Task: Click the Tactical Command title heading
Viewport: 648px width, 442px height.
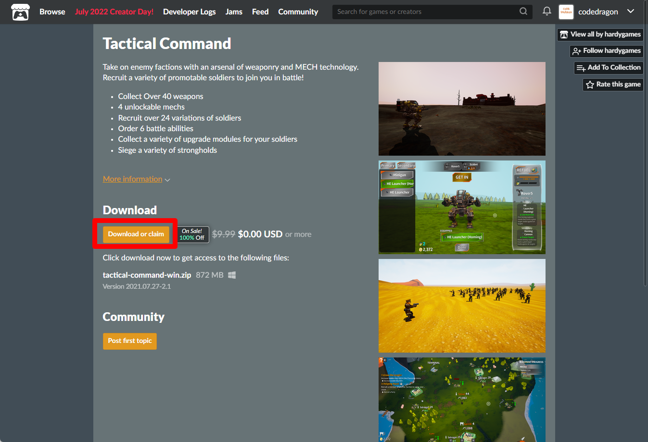Action: [x=167, y=44]
